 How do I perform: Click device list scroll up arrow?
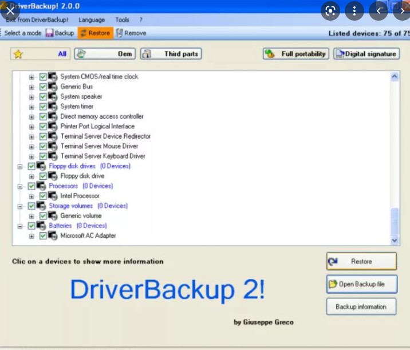point(395,76)
